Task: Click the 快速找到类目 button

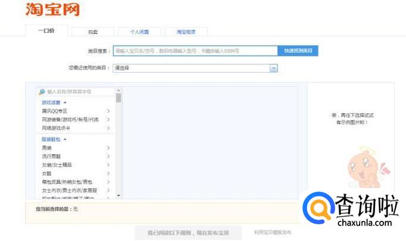Action: tap(298, 51)
